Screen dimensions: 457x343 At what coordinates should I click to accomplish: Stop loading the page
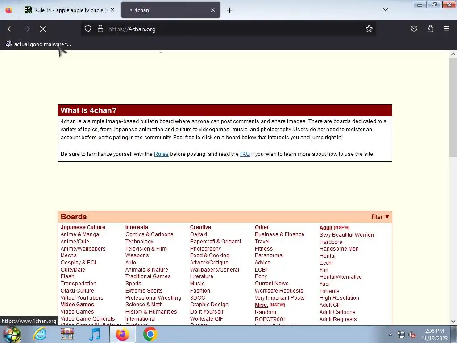[43, 29]
